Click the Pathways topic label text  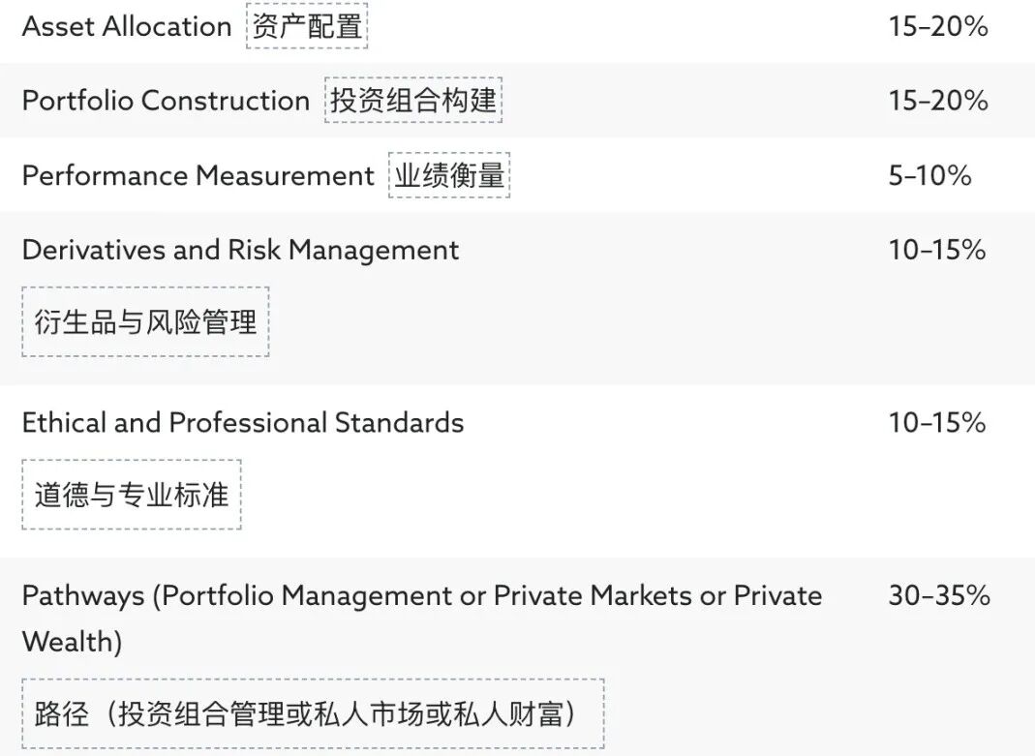pos(85,595)
